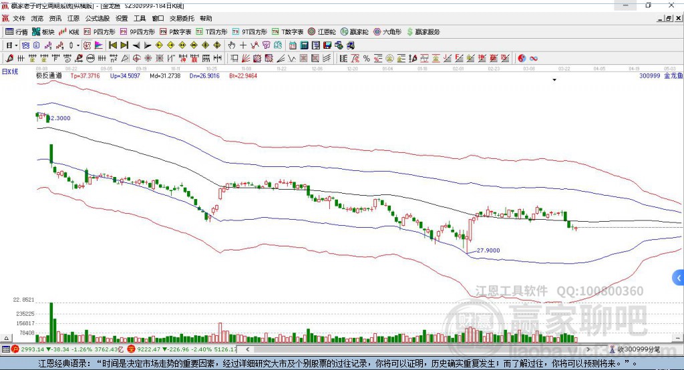Jump to last bar icon
Screen dimensions: 684x370
point(124,45)
